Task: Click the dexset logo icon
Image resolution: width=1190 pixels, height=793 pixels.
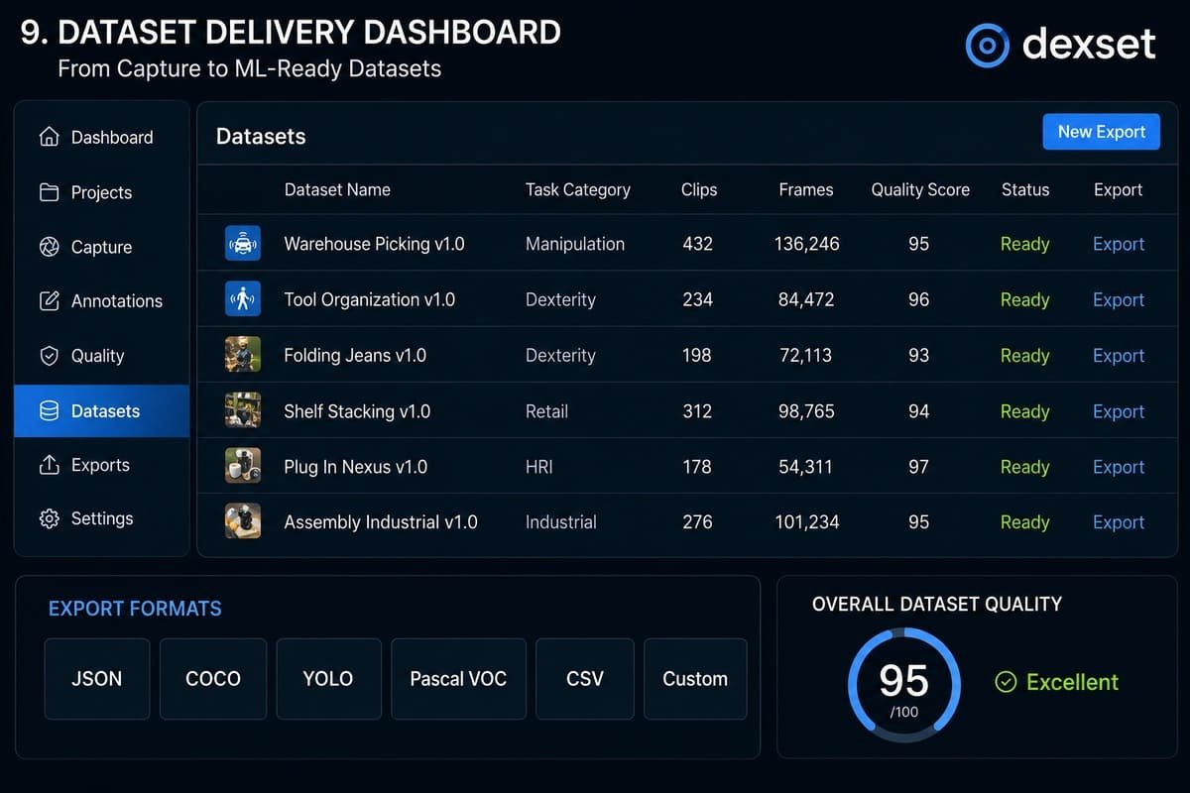Action: (987, 46)
